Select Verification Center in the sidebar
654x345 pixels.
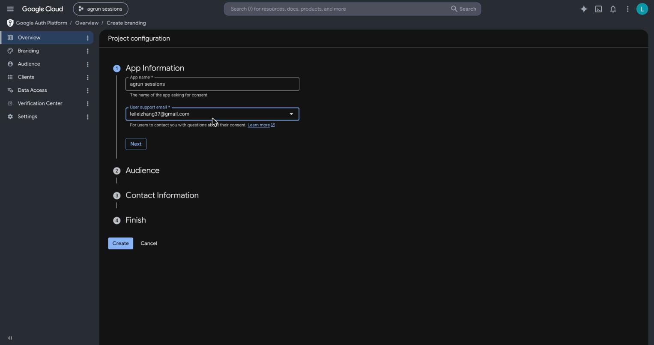47,103
